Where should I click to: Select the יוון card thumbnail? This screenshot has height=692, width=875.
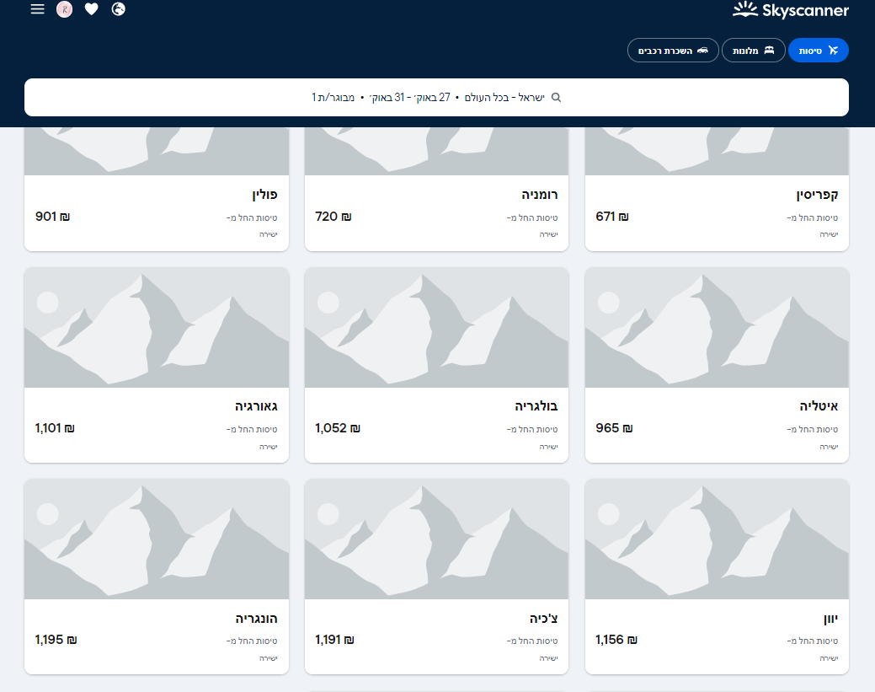tap(717, 539)
